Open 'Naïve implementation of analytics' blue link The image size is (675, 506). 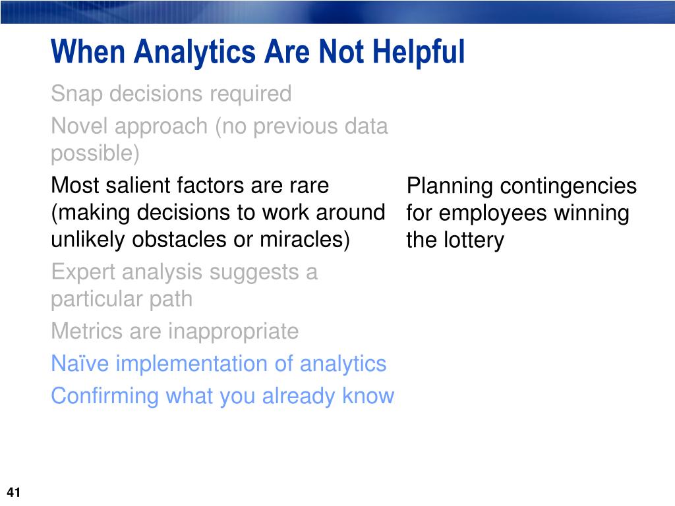[x=219, y=364]
